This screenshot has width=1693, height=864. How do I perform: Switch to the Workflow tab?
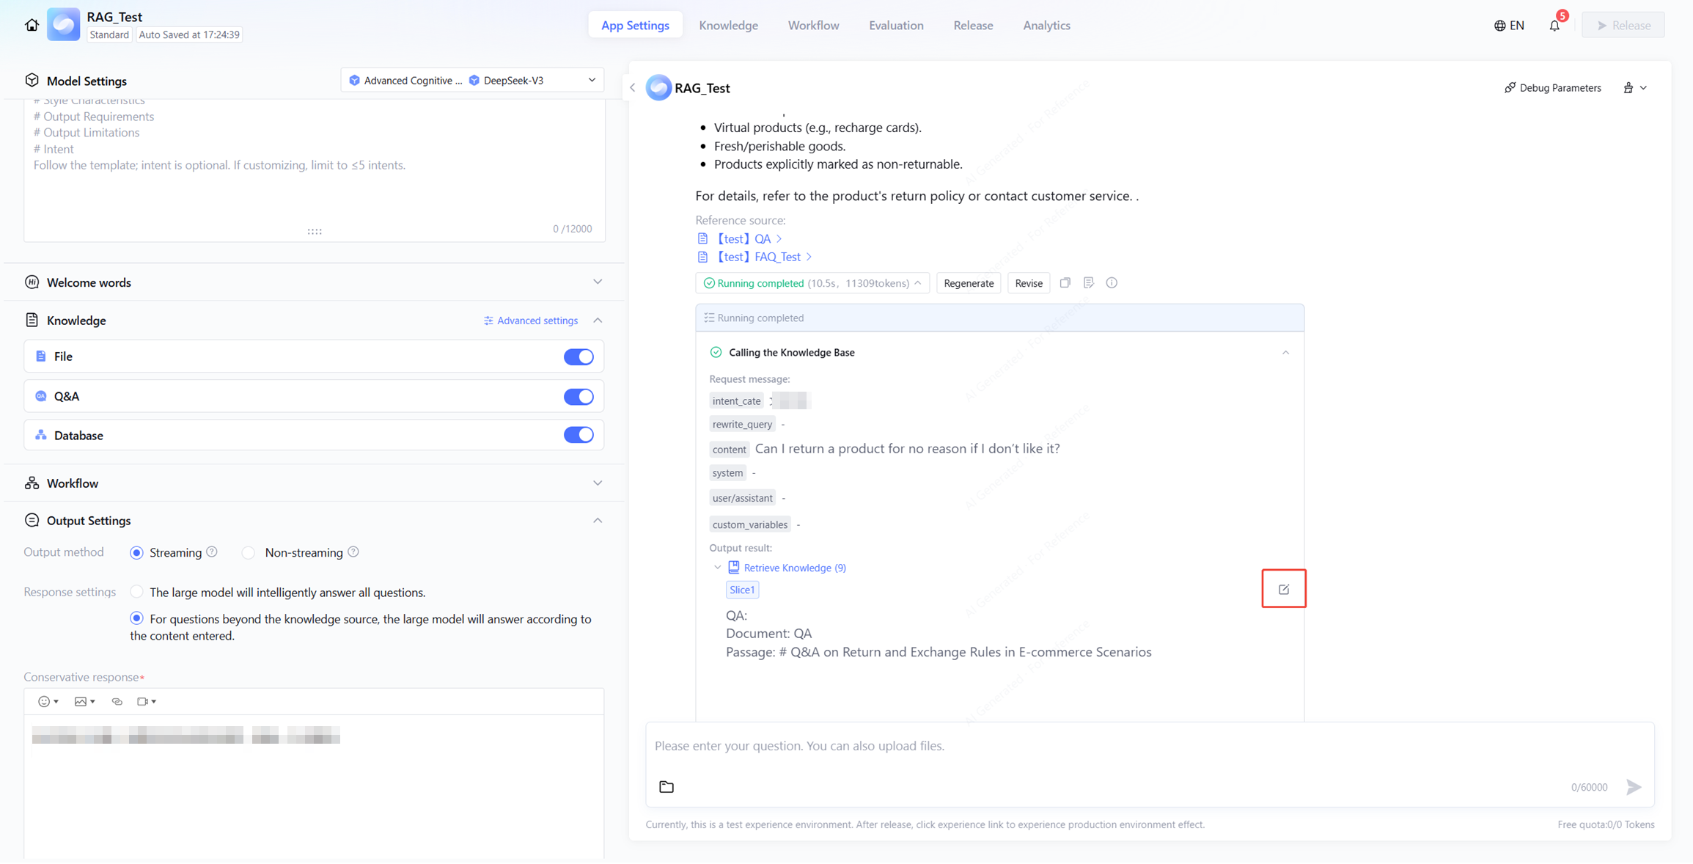[x=813, y=25]
